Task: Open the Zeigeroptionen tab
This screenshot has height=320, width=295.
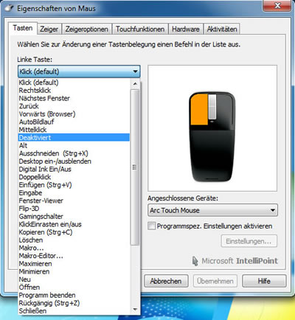Action: click(x=87, y=29)
